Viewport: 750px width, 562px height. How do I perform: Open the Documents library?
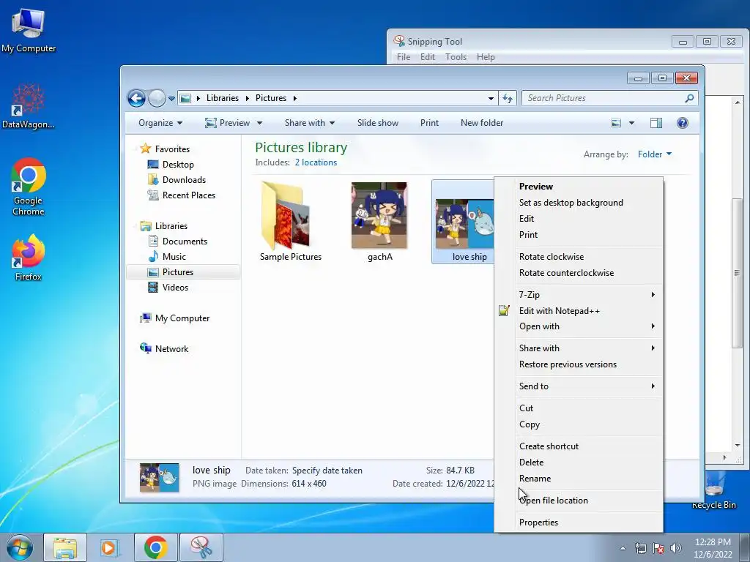point(185,241)
